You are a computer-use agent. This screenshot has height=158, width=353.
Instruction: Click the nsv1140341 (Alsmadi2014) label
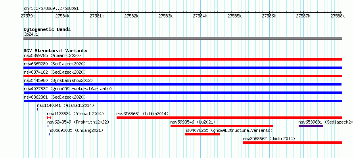[x=65, y=105]
